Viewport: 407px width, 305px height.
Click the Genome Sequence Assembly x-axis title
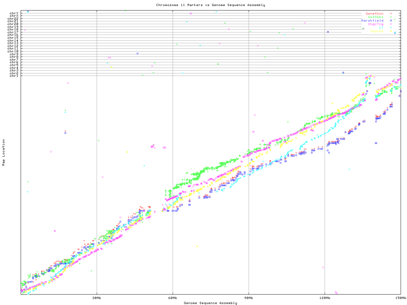point(210,303)
